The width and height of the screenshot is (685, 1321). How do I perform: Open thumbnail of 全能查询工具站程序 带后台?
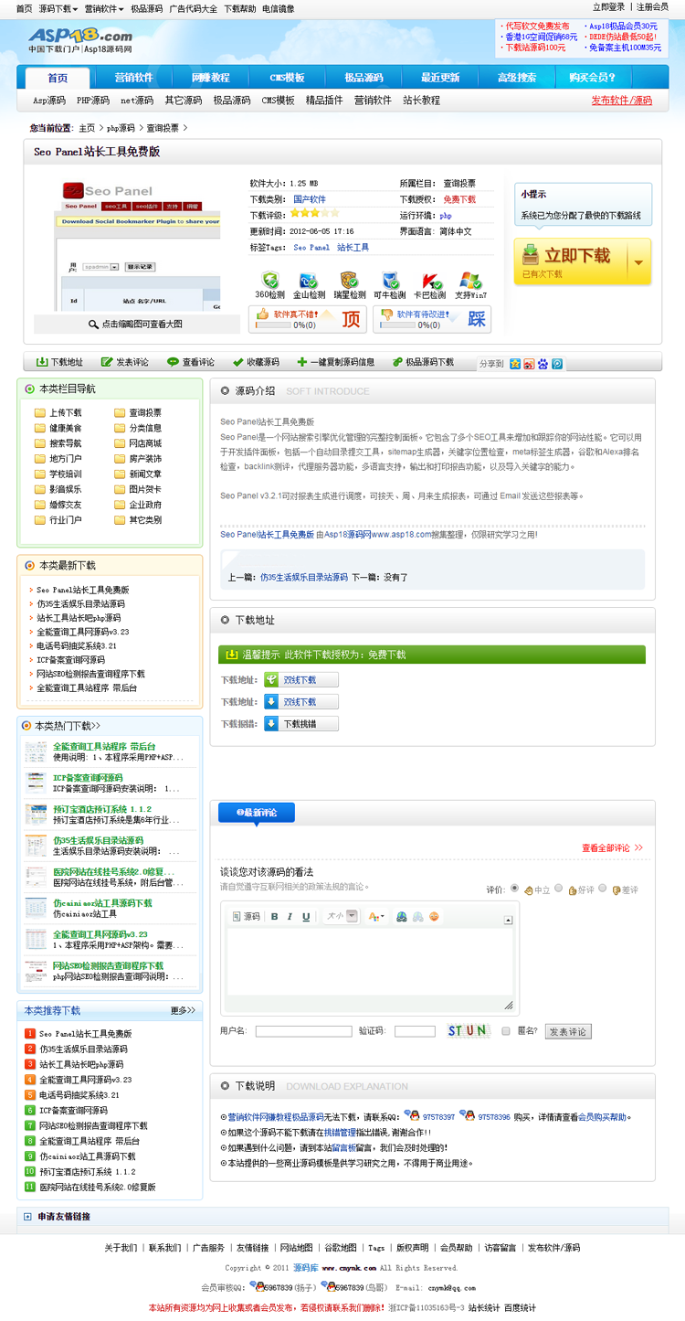coord(36,751)
